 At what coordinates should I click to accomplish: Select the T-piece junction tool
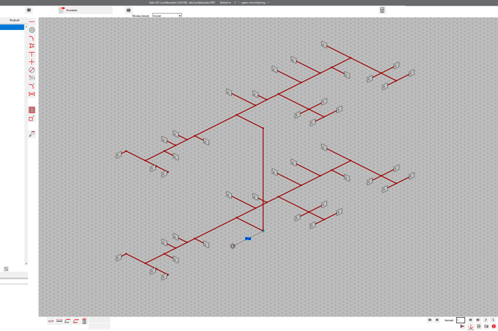tap(32, 54)
